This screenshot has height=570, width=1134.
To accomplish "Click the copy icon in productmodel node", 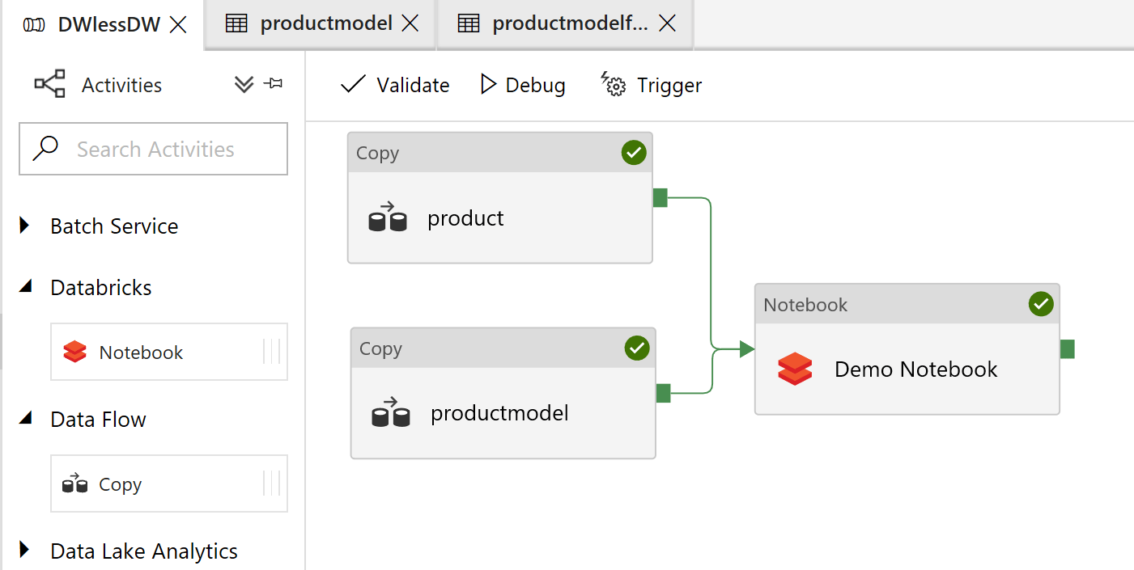I will coord(391,412).
